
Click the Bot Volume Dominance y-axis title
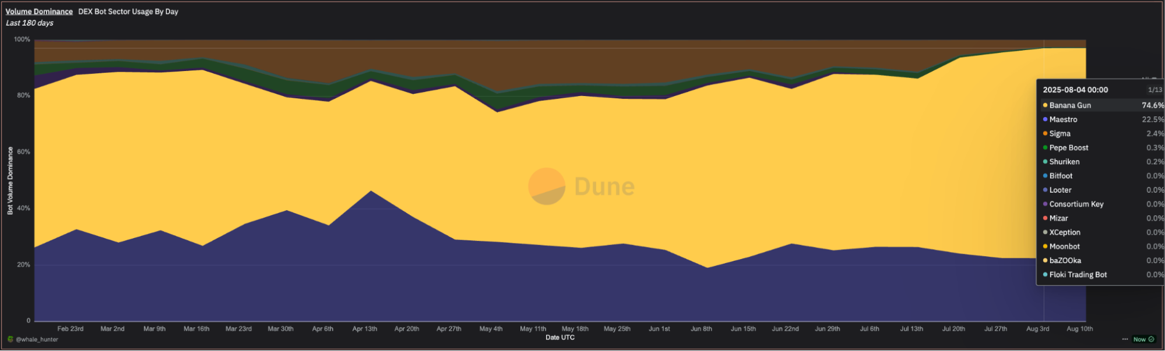pyautogui.click(x=10, y=180)
